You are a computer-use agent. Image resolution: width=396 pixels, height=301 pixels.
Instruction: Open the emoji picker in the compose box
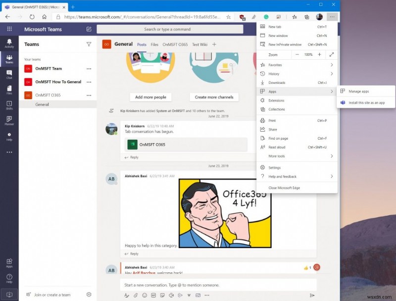pyautogui.click(x=145, y=295)
